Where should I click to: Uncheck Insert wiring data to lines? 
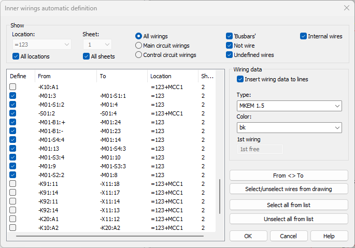tap(240, 79)
